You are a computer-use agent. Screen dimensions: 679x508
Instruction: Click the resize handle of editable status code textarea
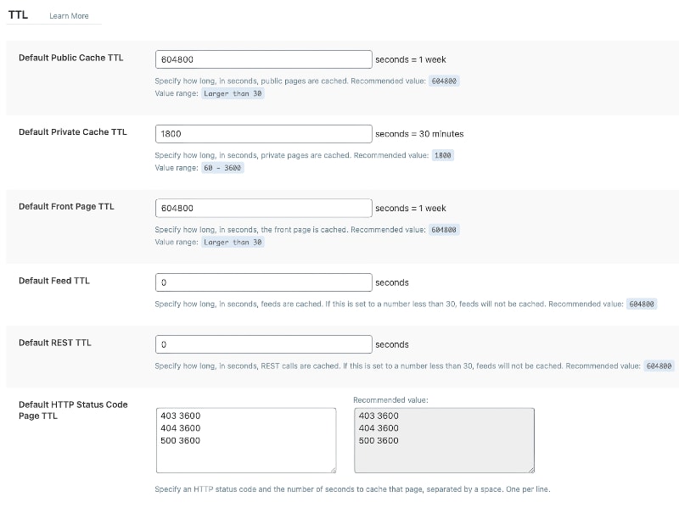pyautogui.click(x=333, y=470)
